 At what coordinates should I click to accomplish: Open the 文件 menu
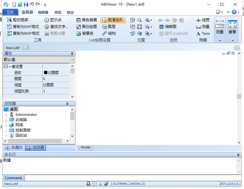point(11,13)
